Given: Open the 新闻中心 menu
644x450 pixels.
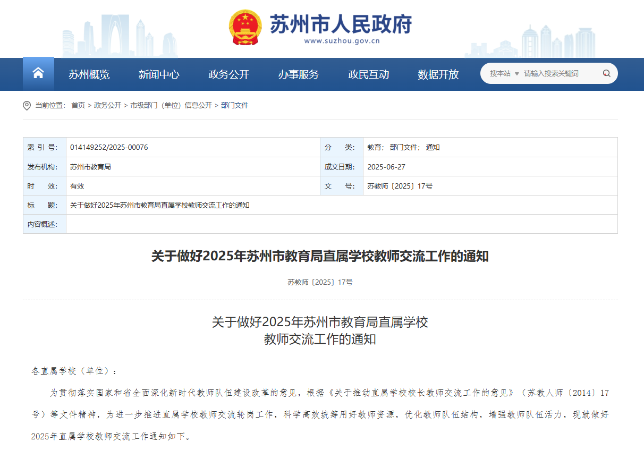Looking at the screenshot, I should [158, 74].
